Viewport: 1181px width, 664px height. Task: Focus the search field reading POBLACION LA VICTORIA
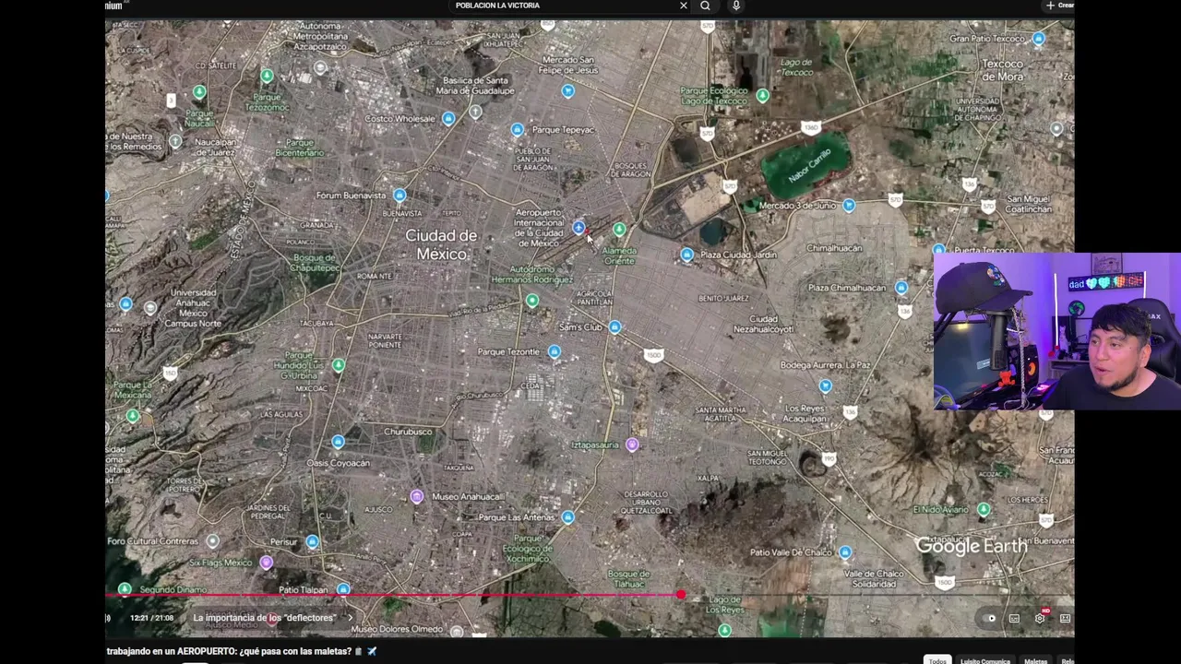563,6
